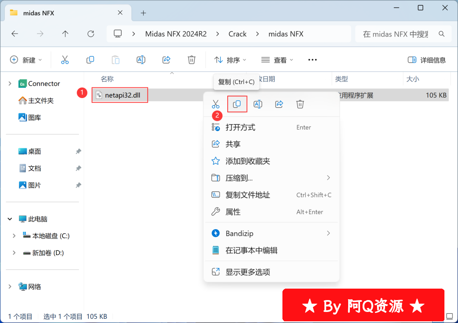
Task: Open the three-dot more options menu
Action: [x=312, y=60]
